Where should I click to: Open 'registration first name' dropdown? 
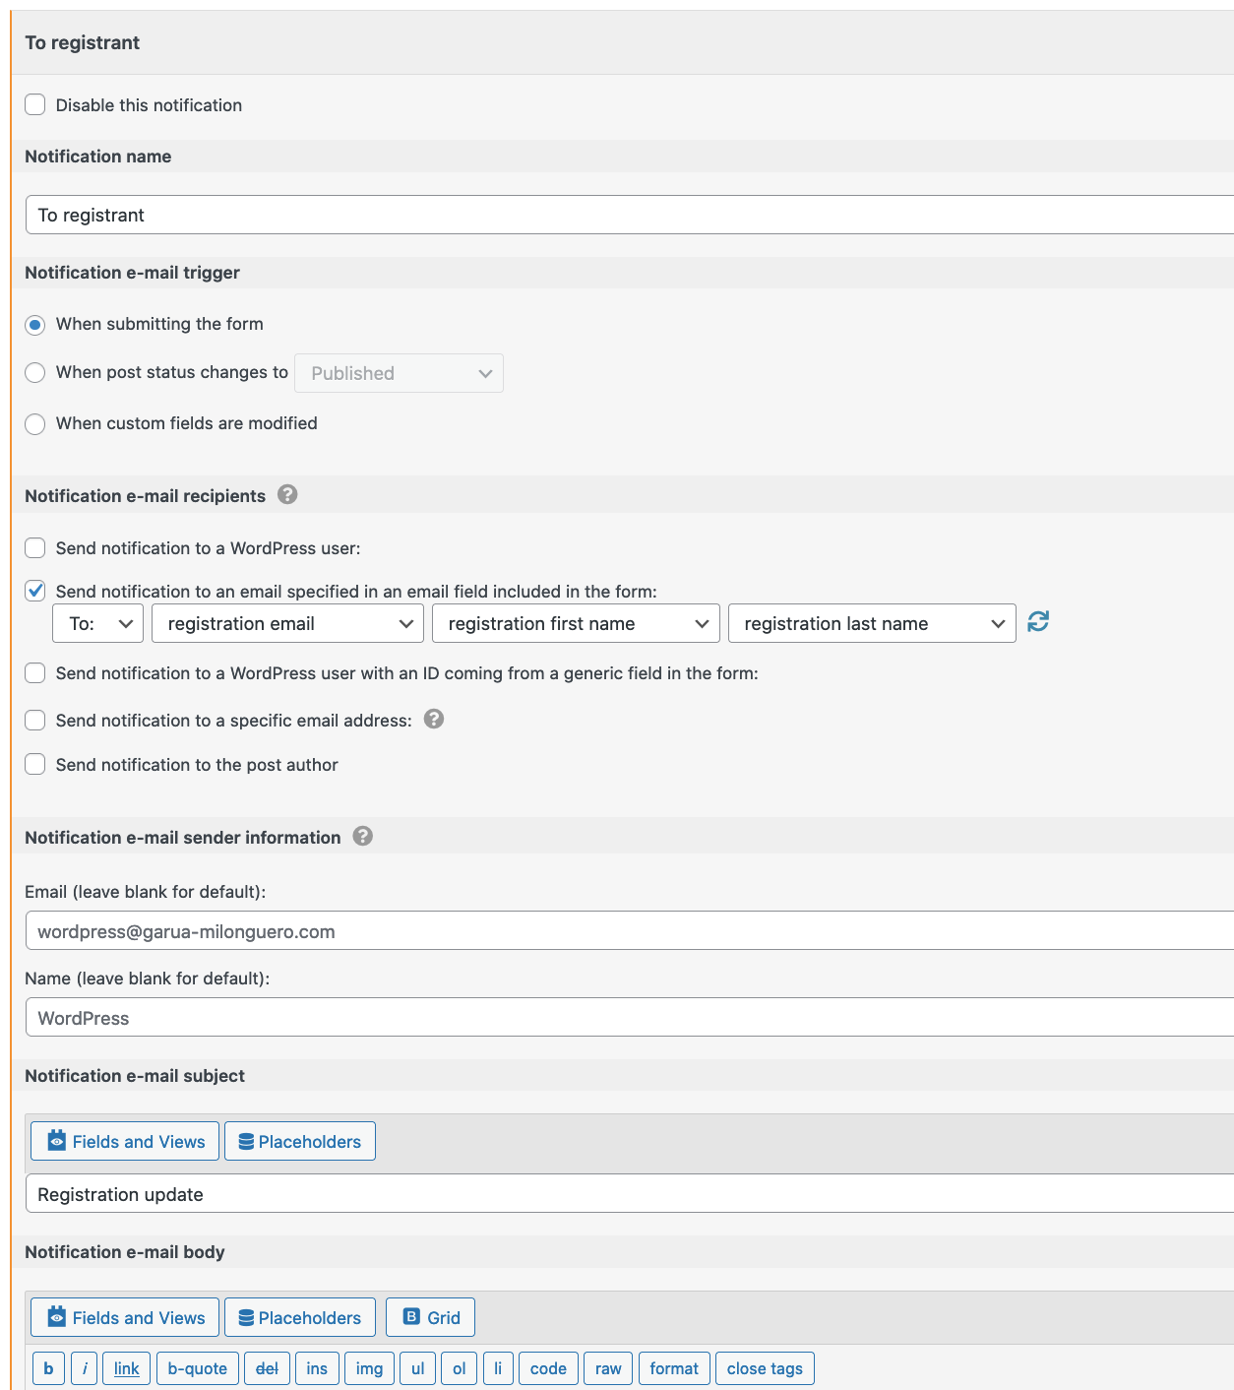click(576, 623)
